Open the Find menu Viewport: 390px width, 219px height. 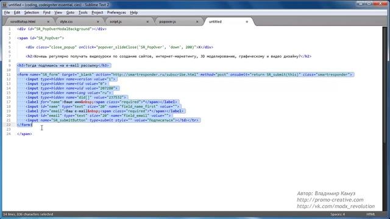(46, 12)
